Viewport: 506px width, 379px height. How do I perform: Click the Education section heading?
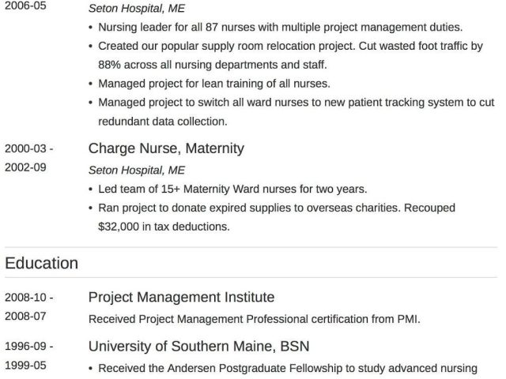point(42,263)
